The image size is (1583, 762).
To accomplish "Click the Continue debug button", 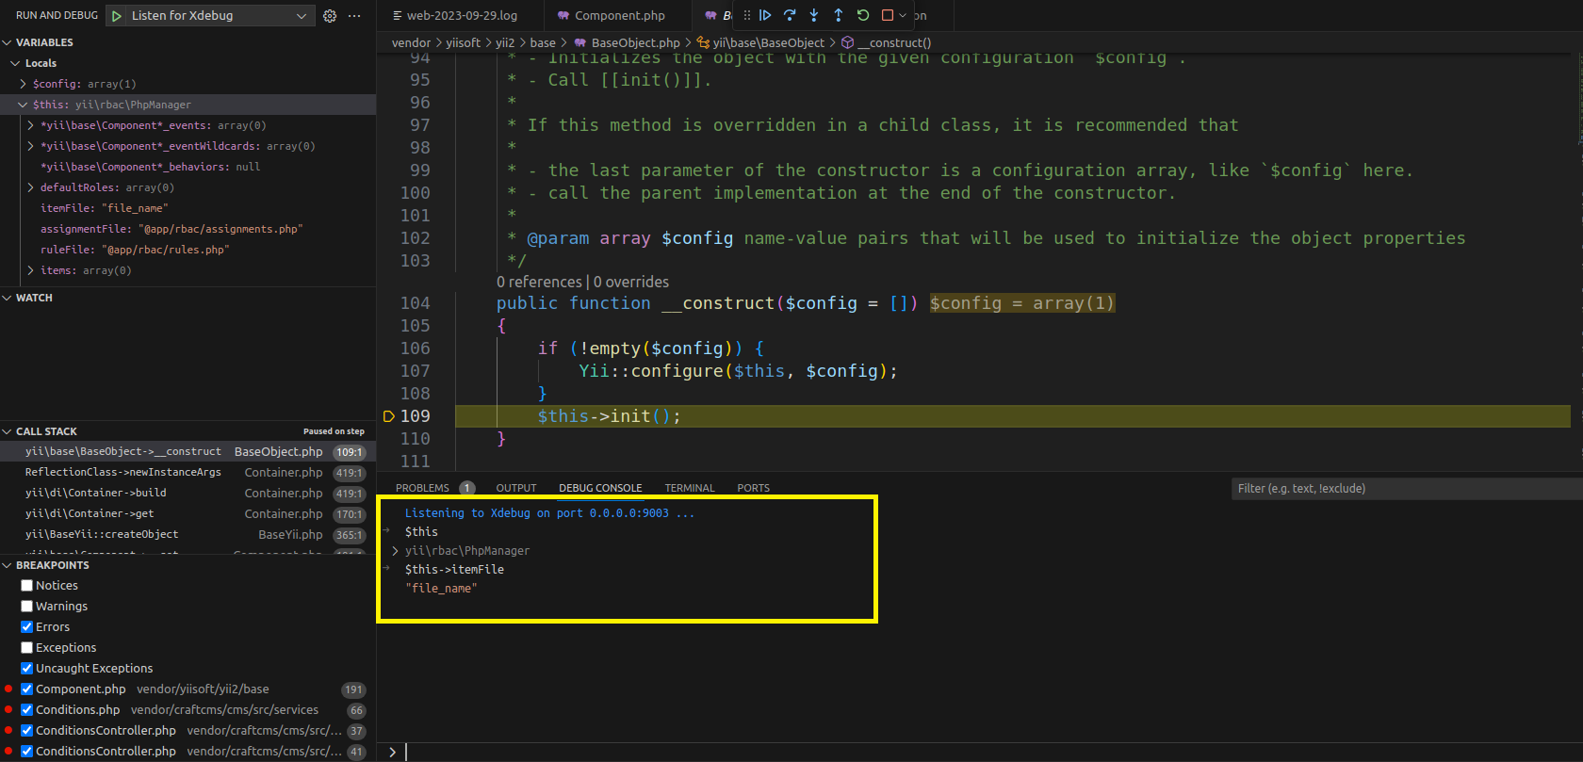I will click(765, 15).
